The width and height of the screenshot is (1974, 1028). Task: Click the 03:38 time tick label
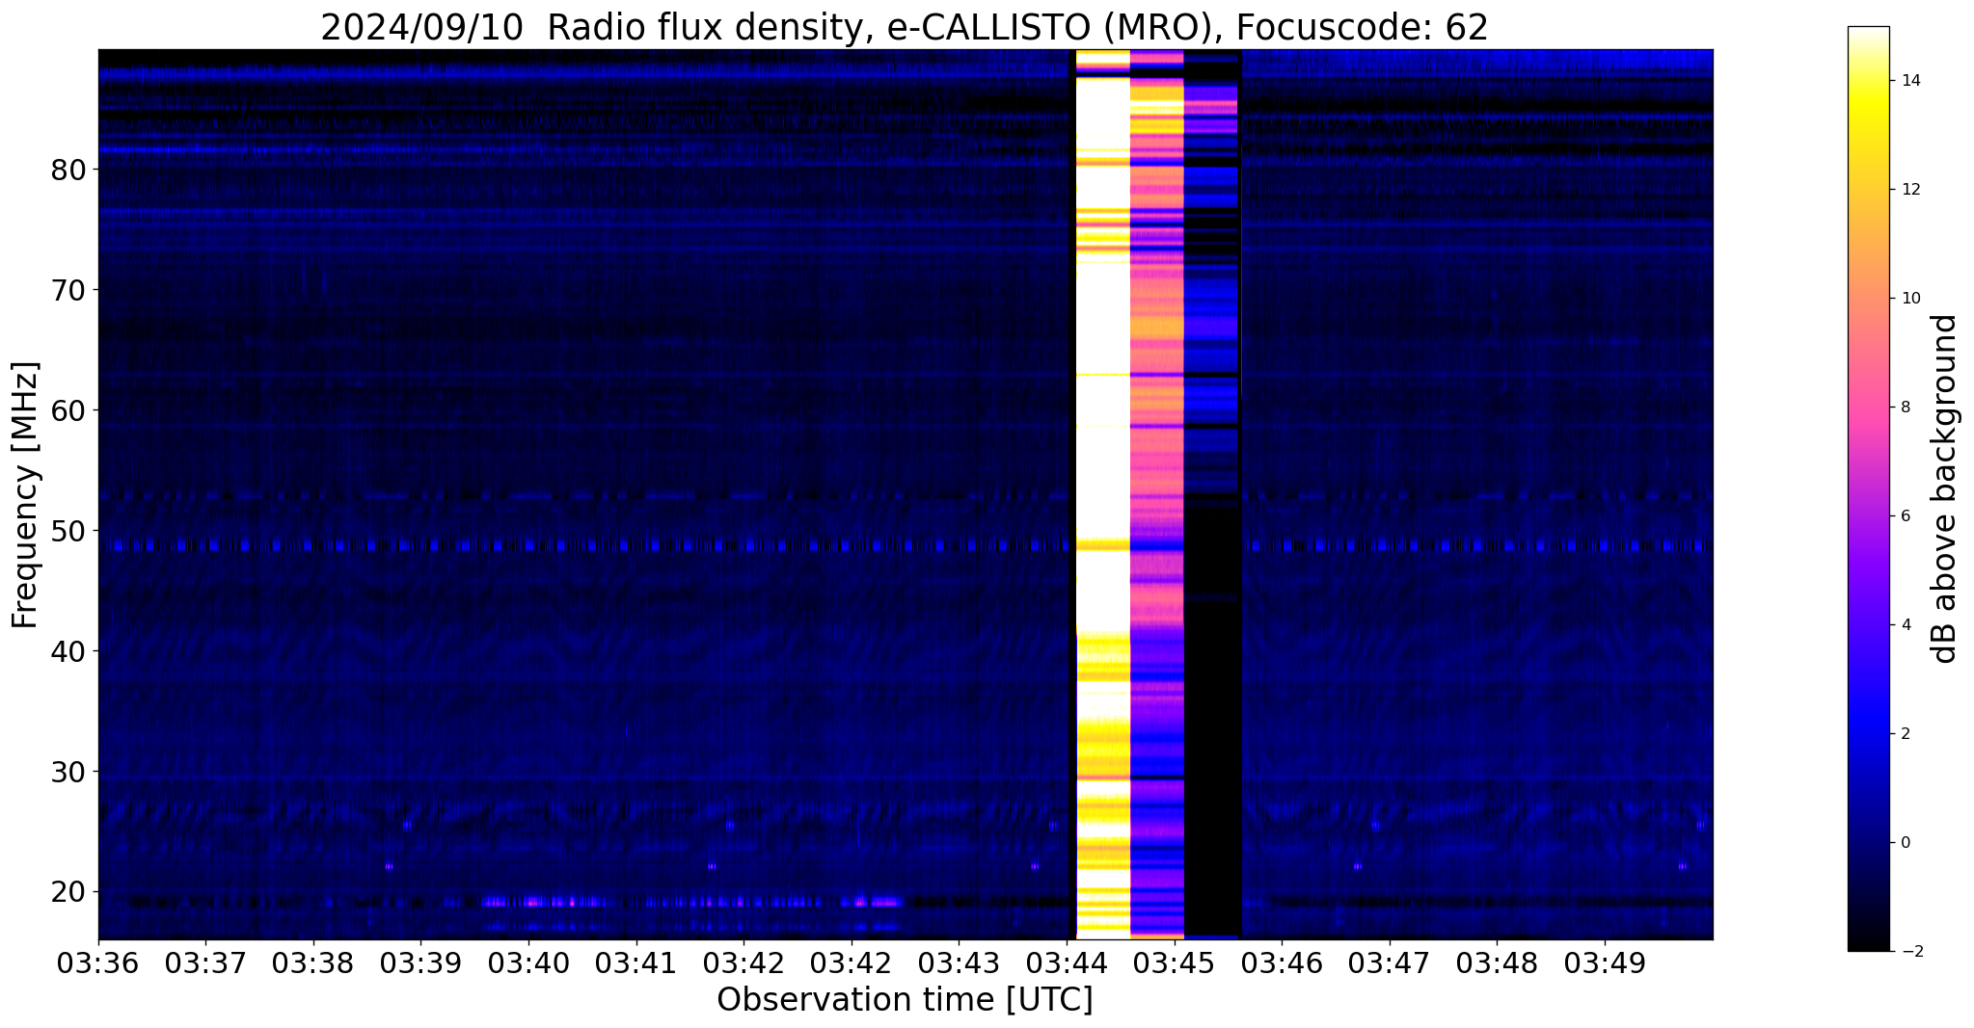313,962
